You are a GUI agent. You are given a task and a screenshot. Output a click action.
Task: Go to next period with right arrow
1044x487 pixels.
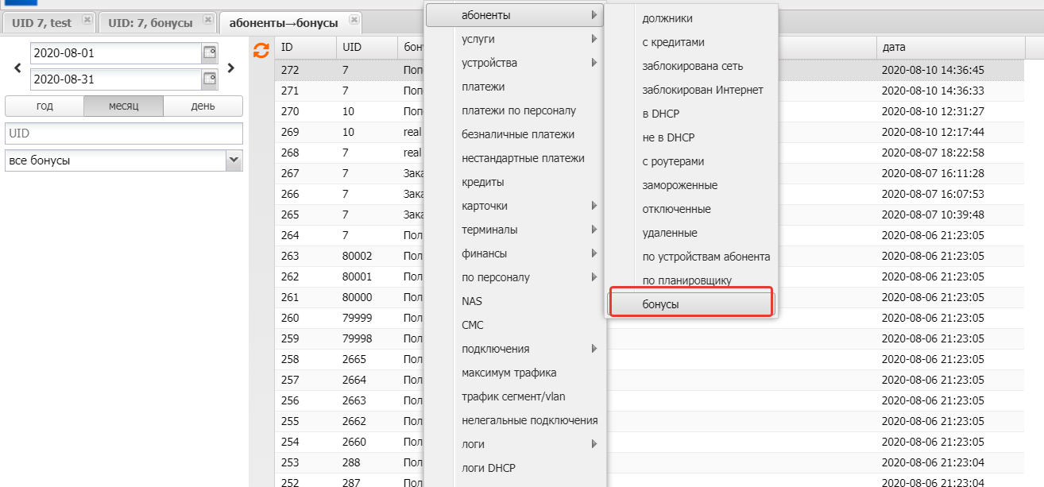pyautogui.click(x=231, y=68)
